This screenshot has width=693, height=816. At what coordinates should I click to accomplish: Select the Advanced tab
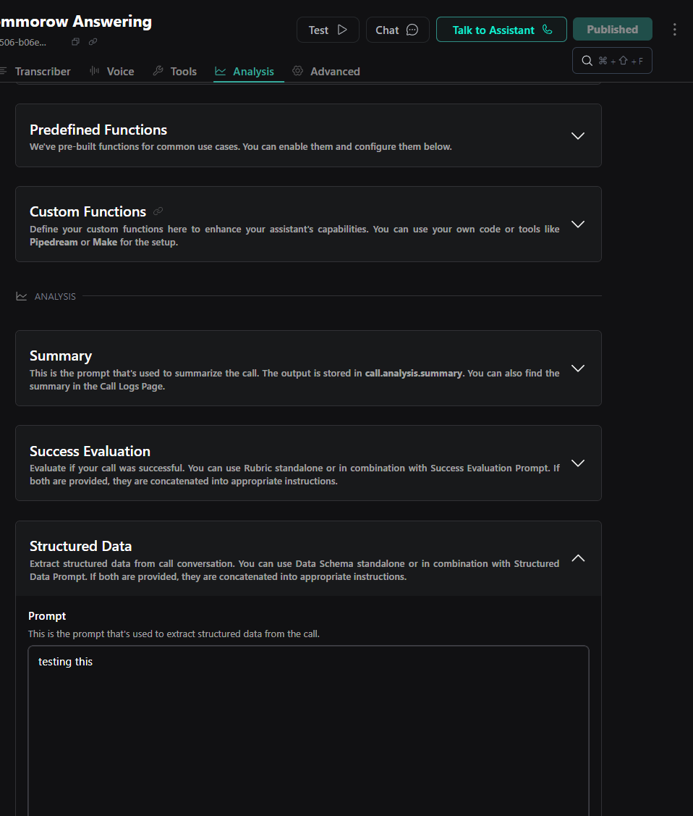pos(326,71)
